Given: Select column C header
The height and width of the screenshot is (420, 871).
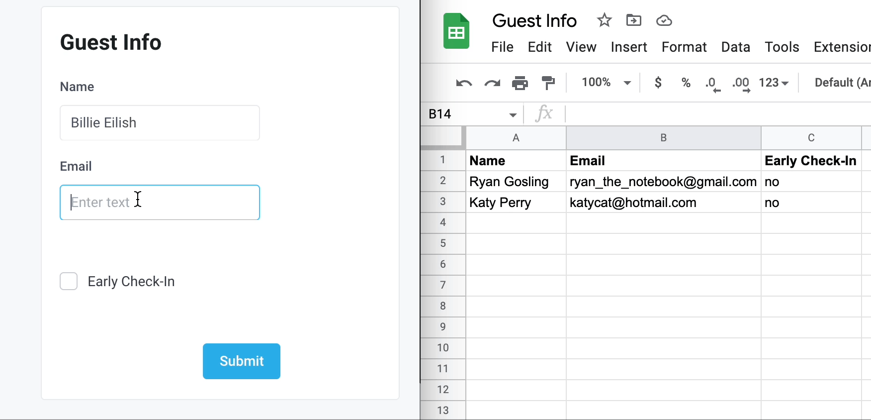Looking at the screenshot, I should [x=811, y=138].
